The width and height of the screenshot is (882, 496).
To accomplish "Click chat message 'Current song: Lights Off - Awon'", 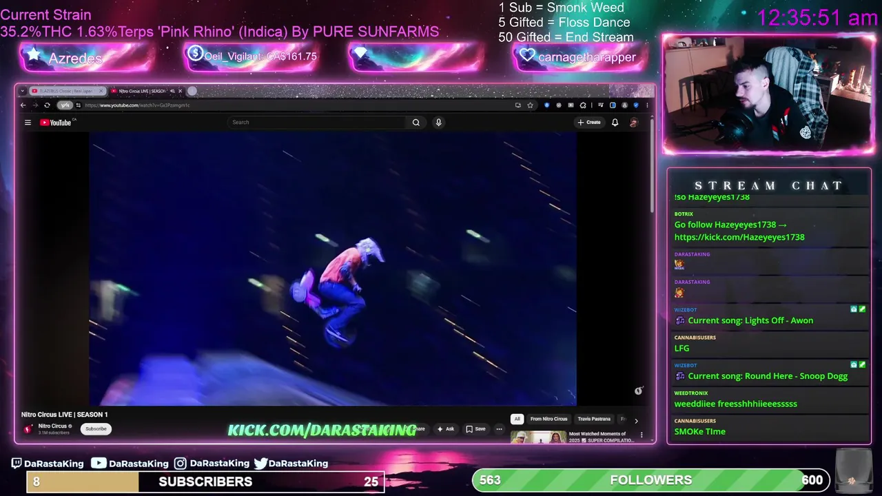I will [750, 320].
